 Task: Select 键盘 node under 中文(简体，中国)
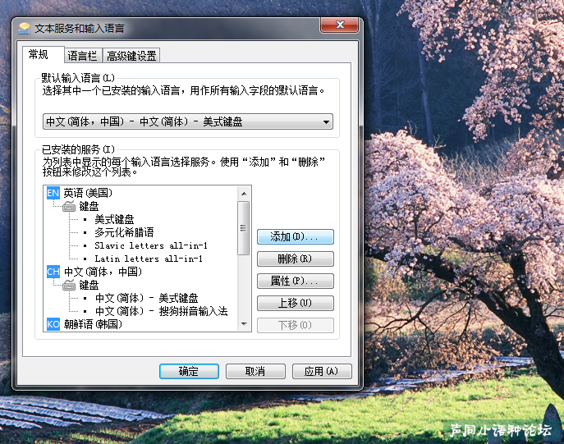(89, 285)
